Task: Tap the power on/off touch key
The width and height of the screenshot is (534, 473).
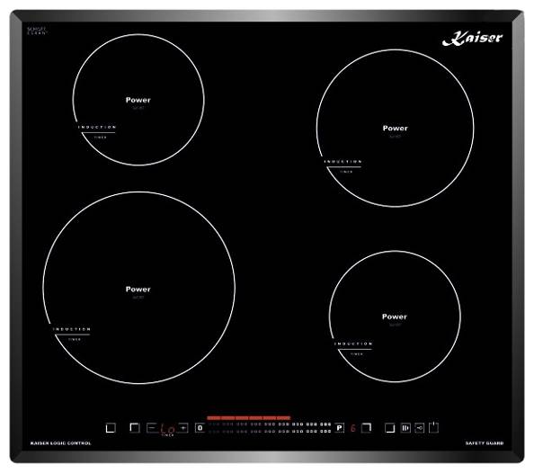Action: pos(433,427)
